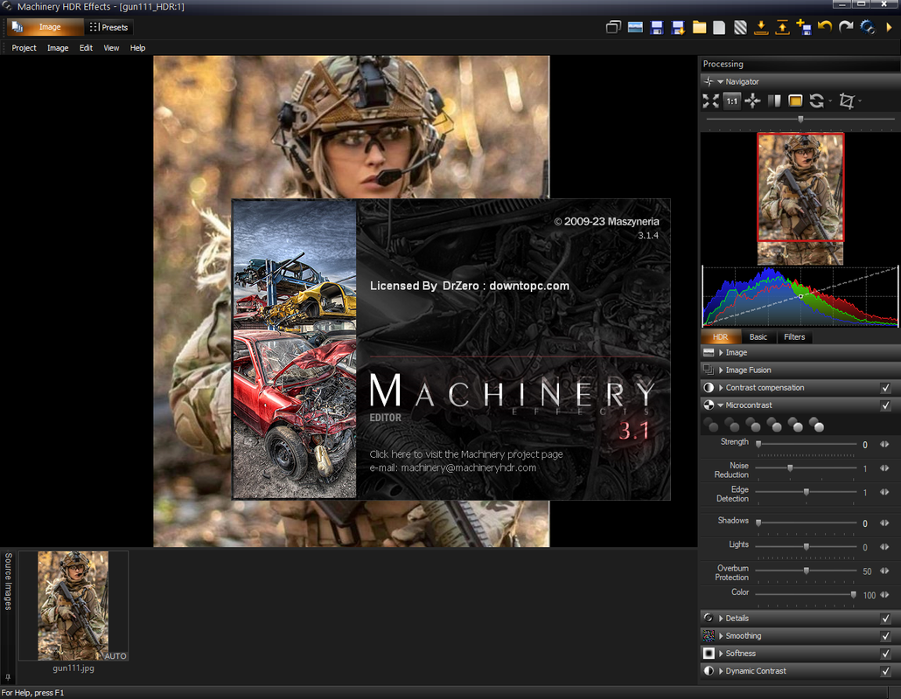Select the HDR tab

(x=721, y=337)
